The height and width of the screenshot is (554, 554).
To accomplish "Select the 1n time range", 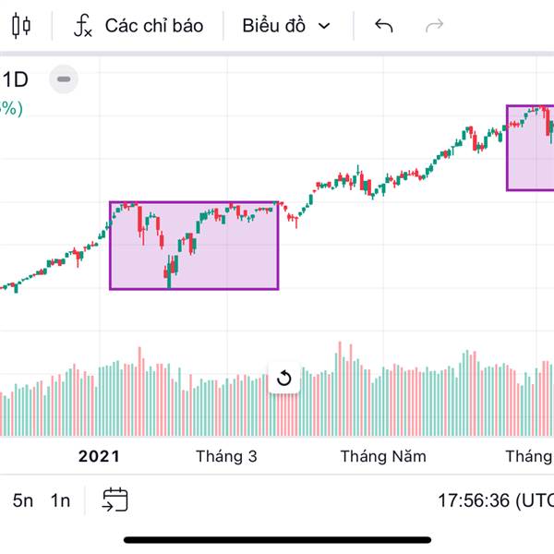I will [x=60, y=500].
